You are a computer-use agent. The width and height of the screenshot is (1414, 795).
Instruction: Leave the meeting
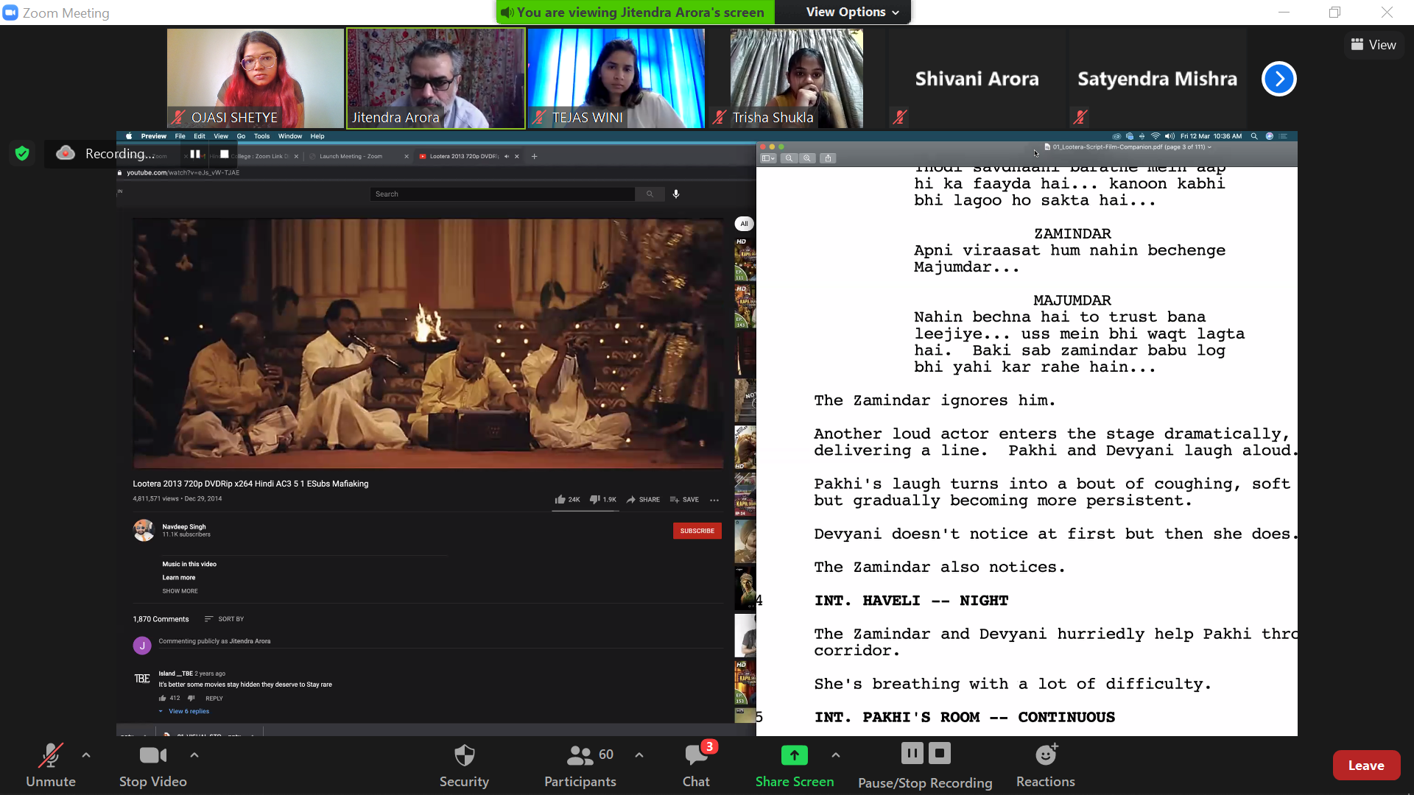coord(1366,766)
